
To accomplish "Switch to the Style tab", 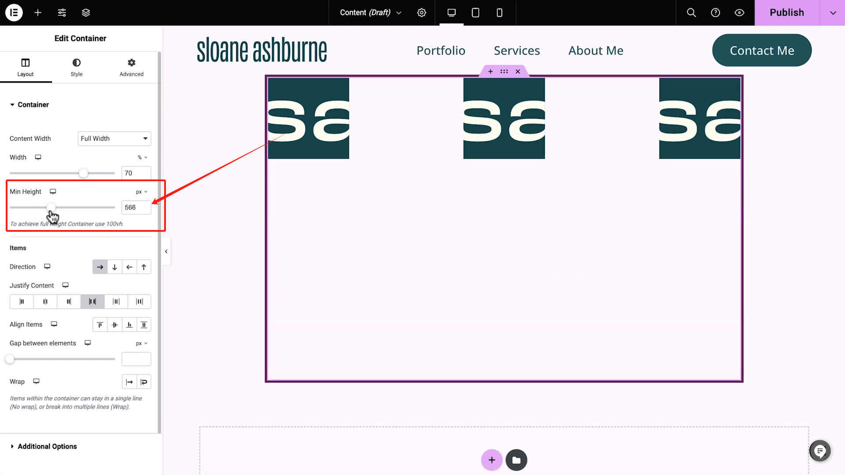I will coord(77,67).
